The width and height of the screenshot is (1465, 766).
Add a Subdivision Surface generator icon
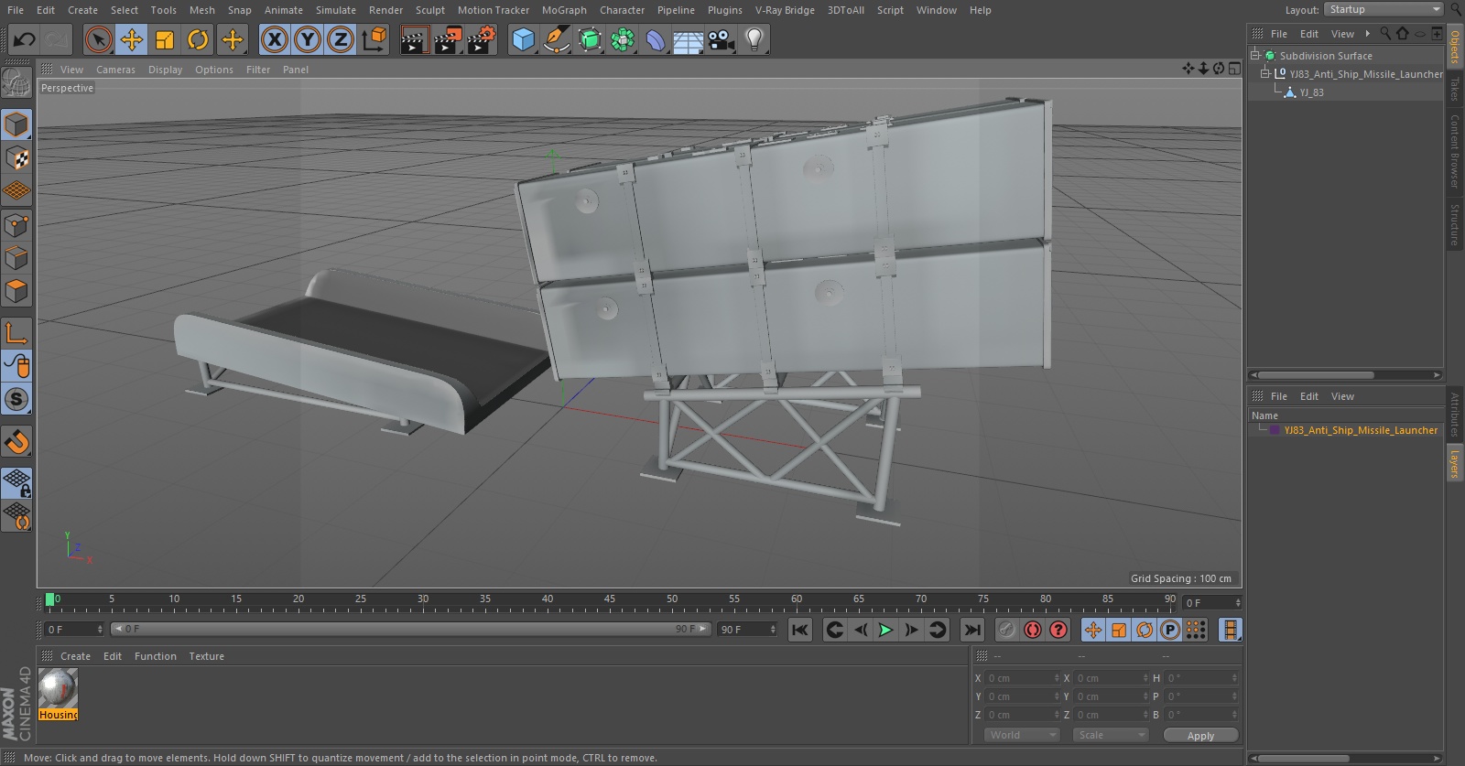(590, 39)
